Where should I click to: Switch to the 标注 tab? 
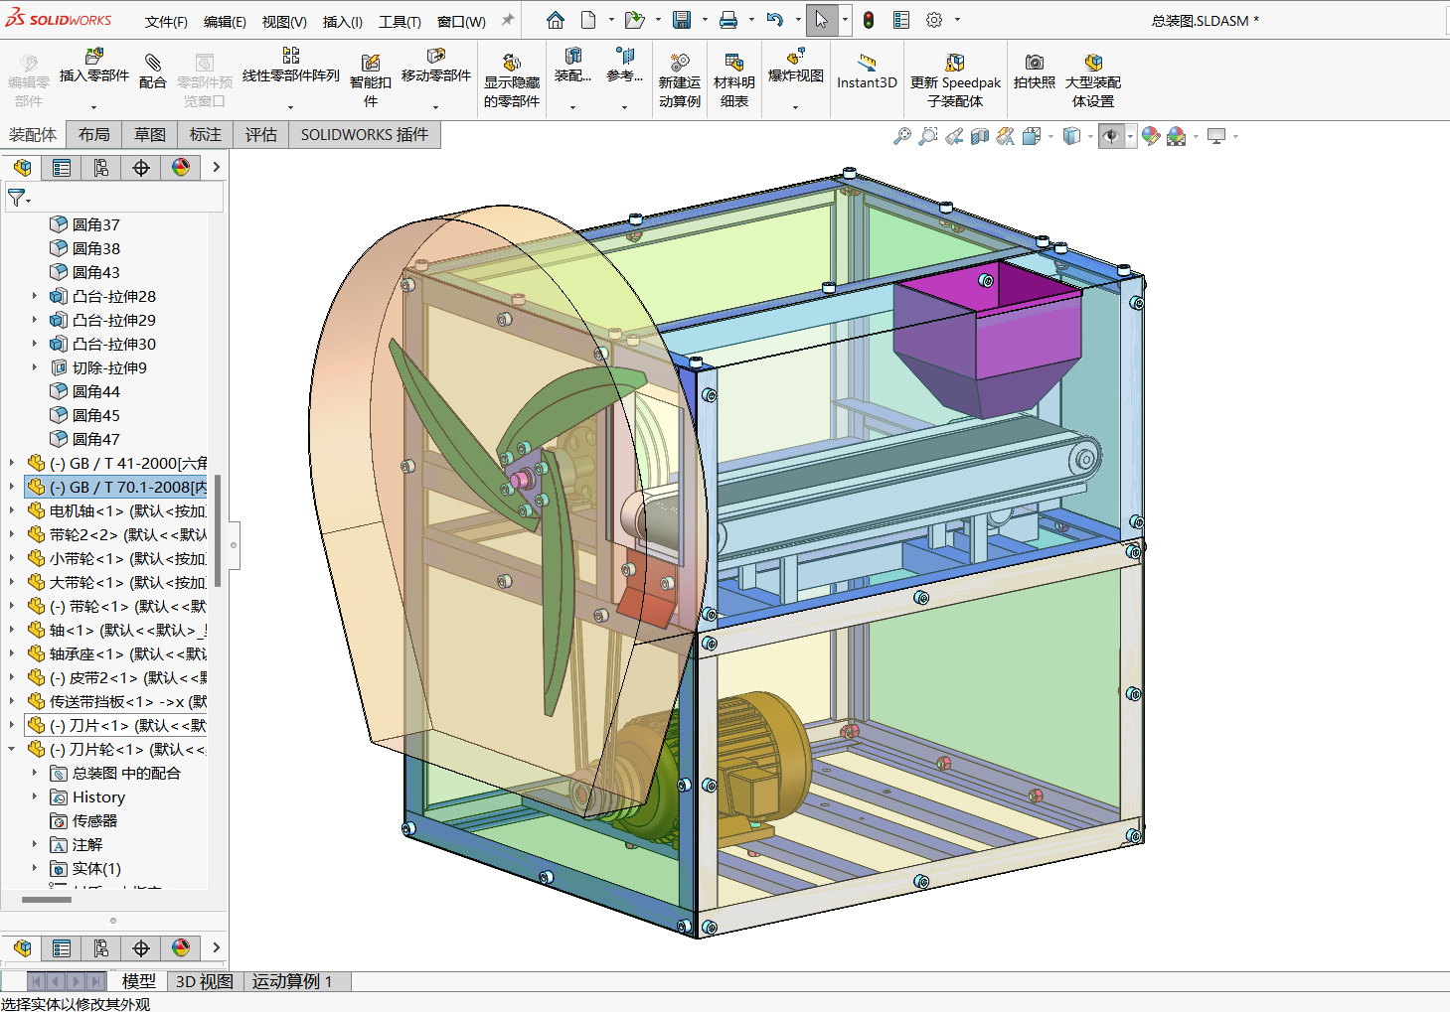pos(206,134)
